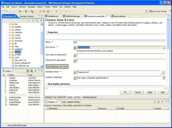Switch to the SAPBWDataPage editor tab

[x=72, y=16]
